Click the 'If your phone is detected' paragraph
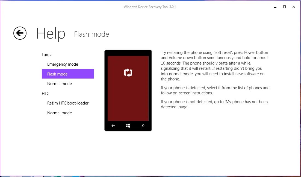 click(215, 90)
